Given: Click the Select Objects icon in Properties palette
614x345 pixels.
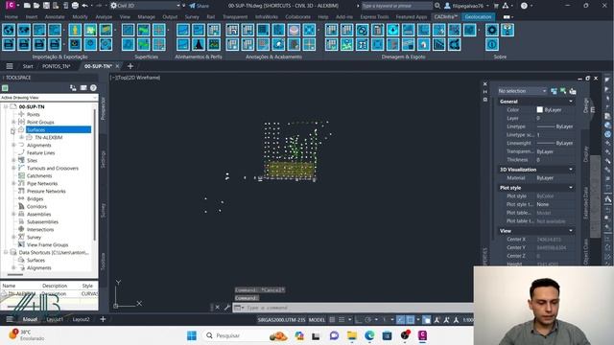Looking at the screenshot, I should (x=563, y=91).
